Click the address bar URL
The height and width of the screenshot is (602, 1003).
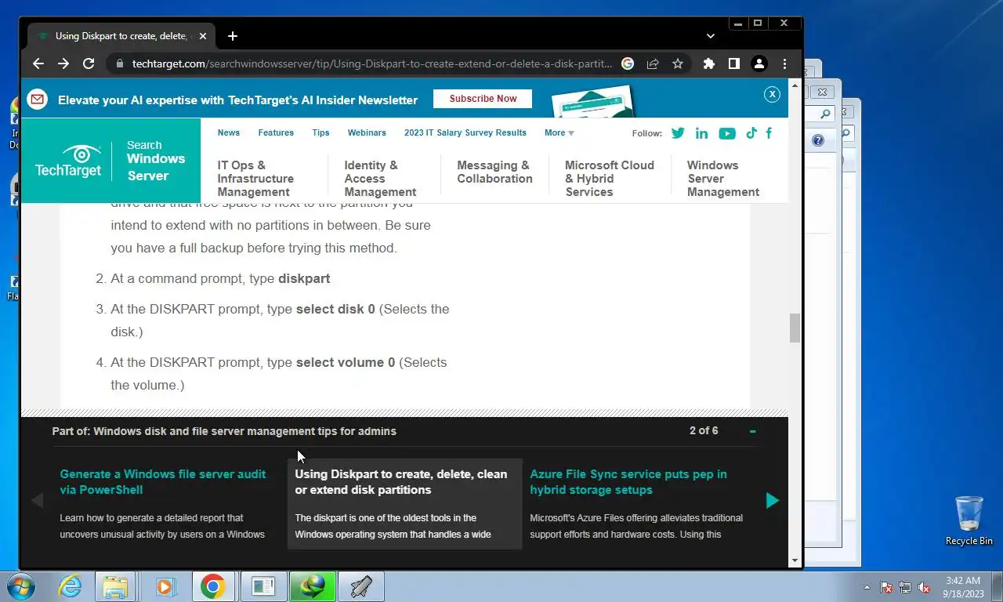coord(372,64)
